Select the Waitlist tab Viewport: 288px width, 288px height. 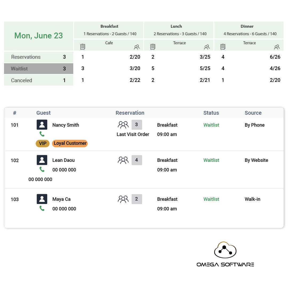pos(39,69)
